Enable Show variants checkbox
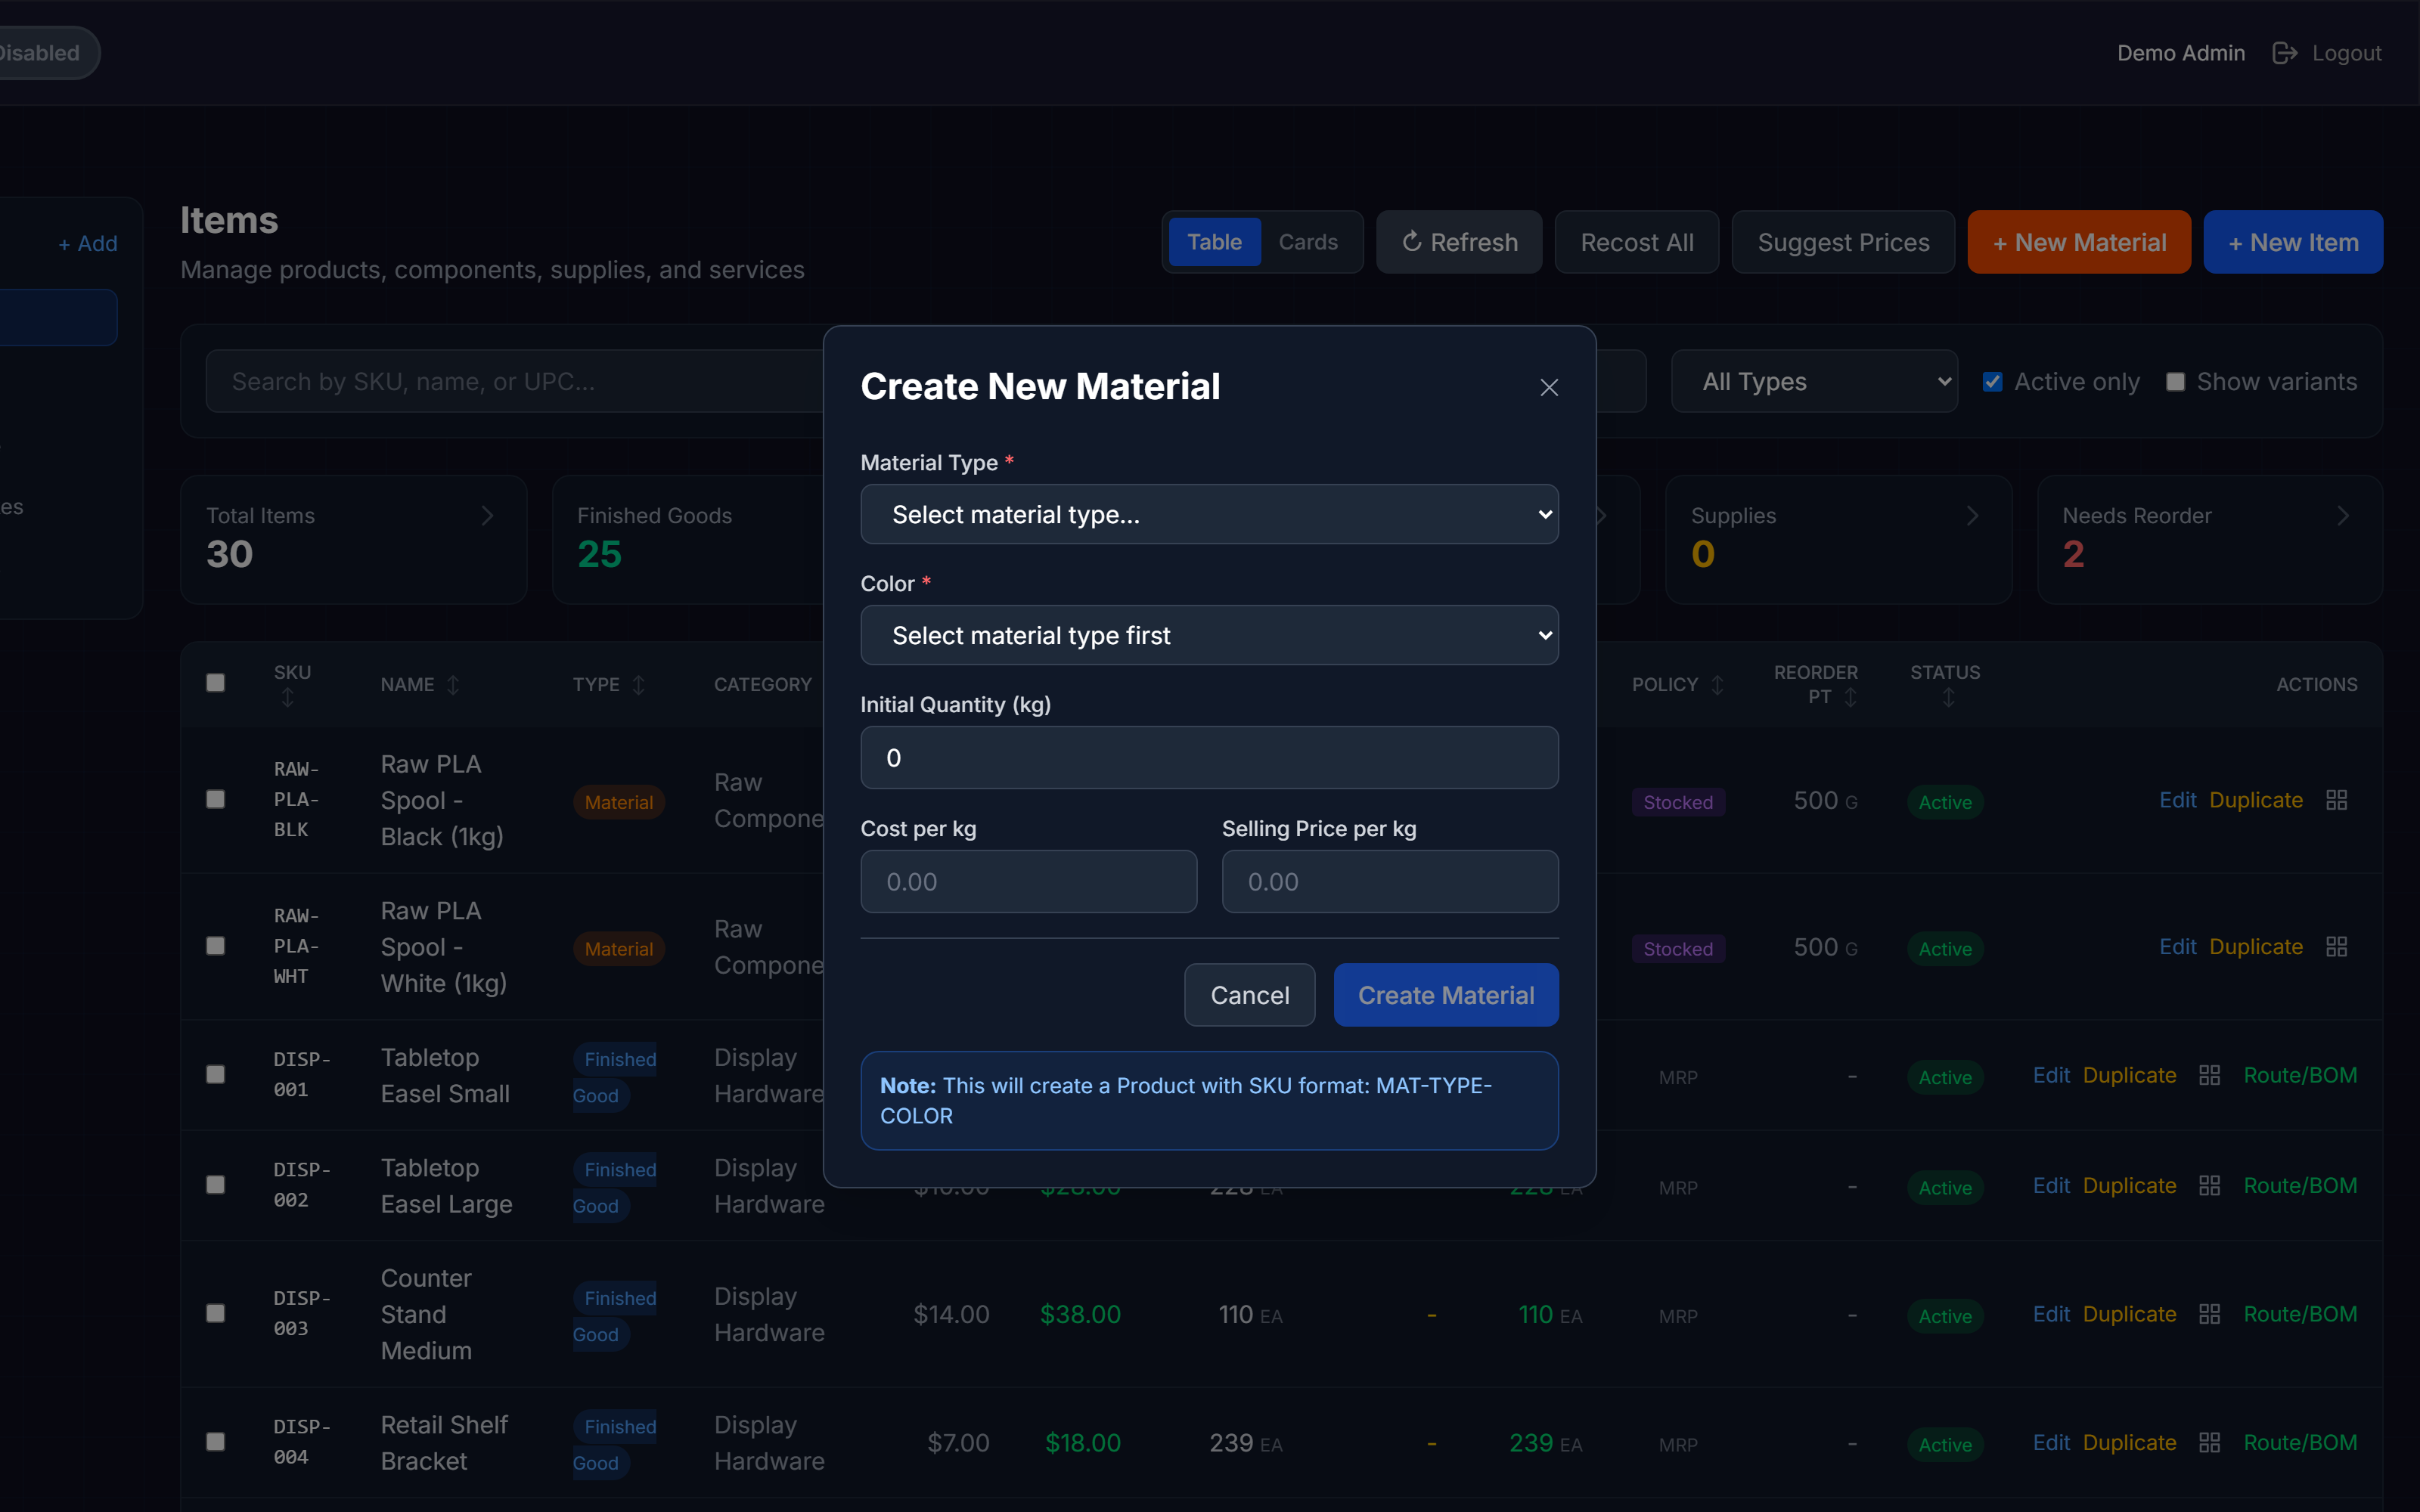2420x1512 pixels. (2175, 382)
